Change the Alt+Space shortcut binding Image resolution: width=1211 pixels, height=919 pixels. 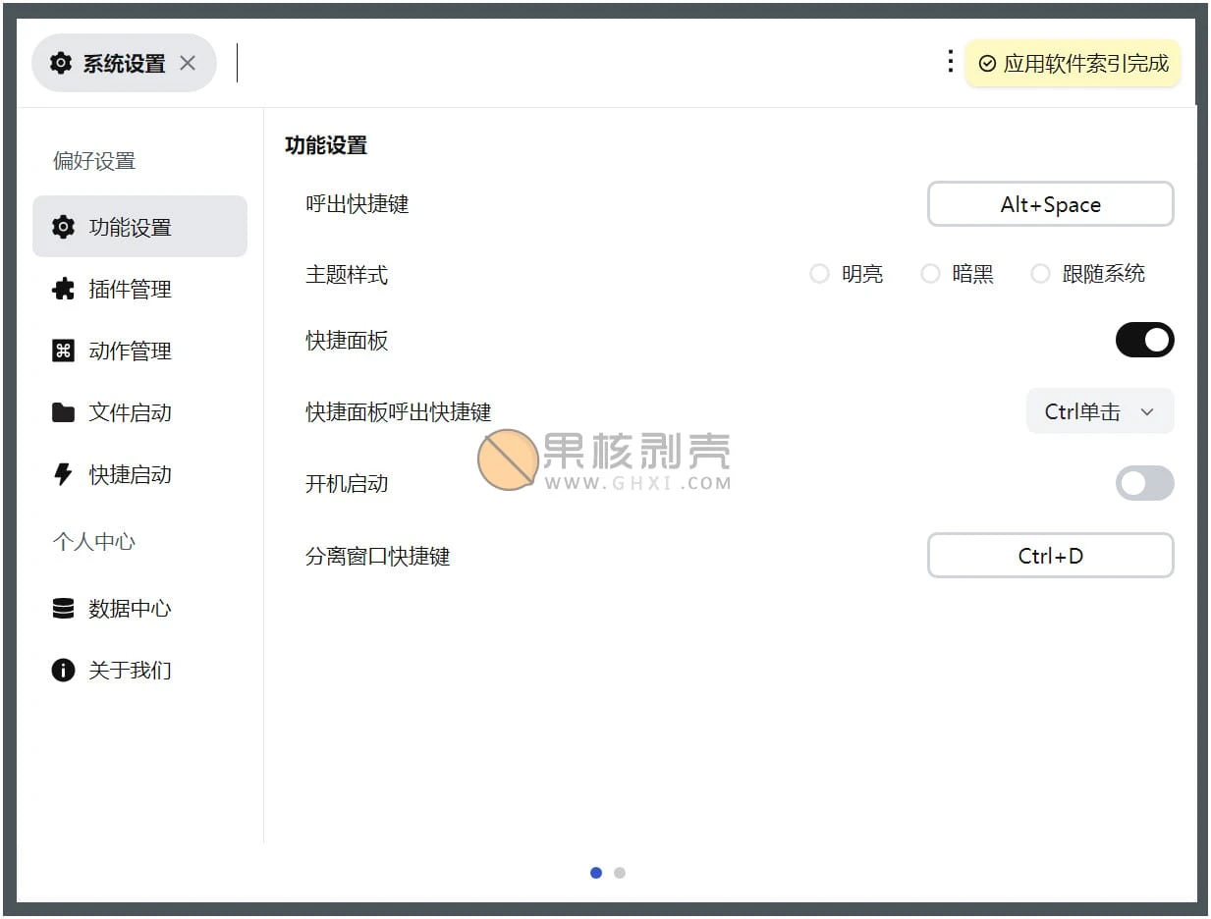1050,204
